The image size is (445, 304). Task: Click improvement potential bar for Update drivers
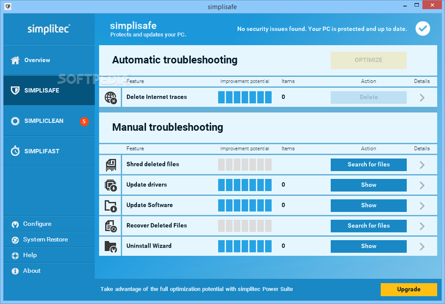[x=245, y=185]
